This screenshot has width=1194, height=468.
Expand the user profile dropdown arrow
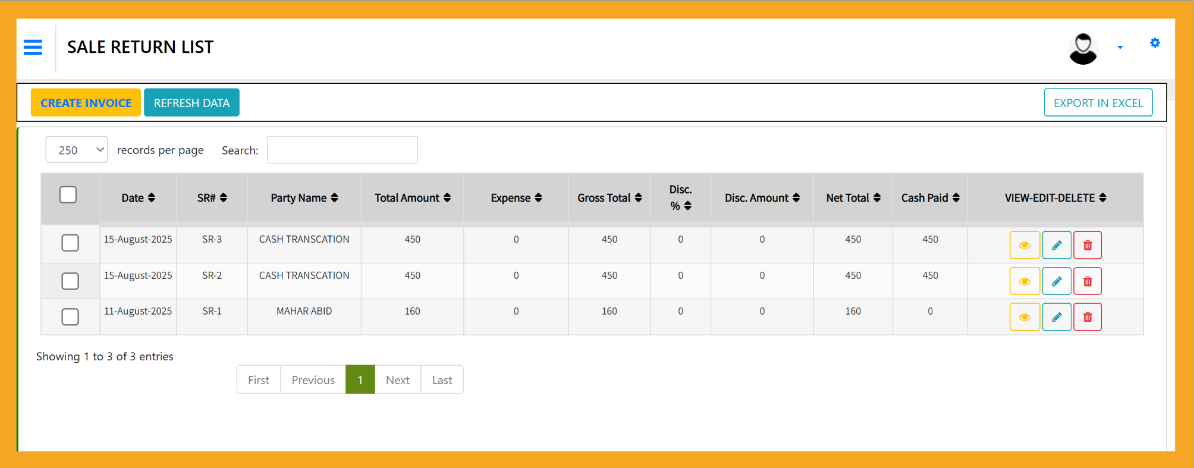click(x=1120, y=48)
